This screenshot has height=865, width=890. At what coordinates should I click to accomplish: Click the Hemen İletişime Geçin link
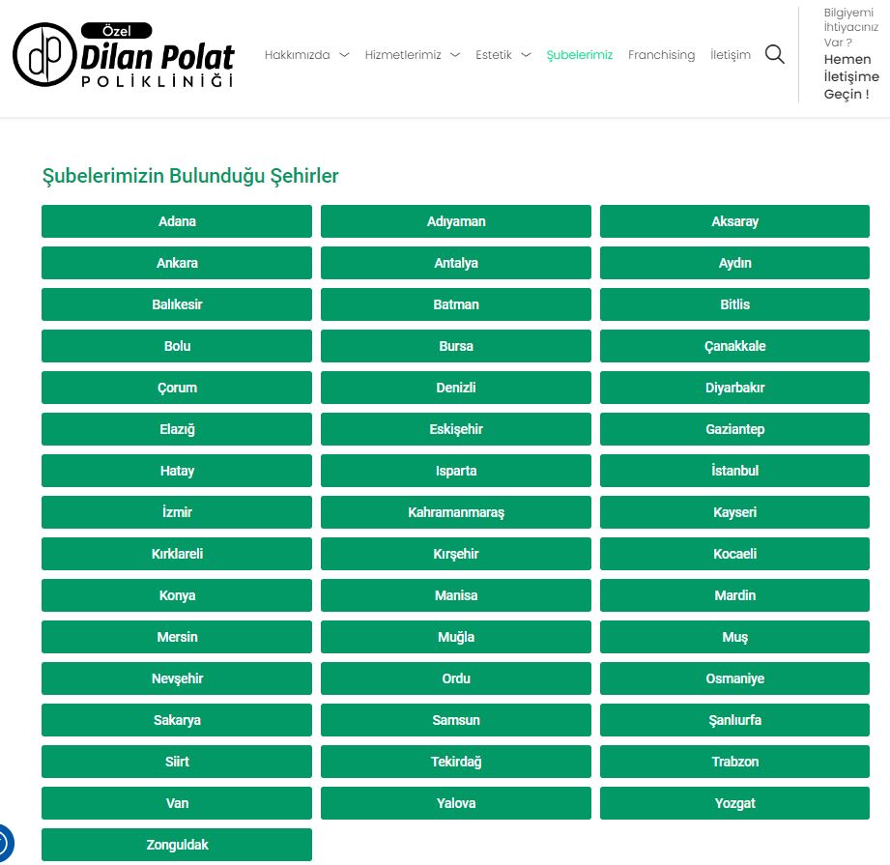click(850, 76)
